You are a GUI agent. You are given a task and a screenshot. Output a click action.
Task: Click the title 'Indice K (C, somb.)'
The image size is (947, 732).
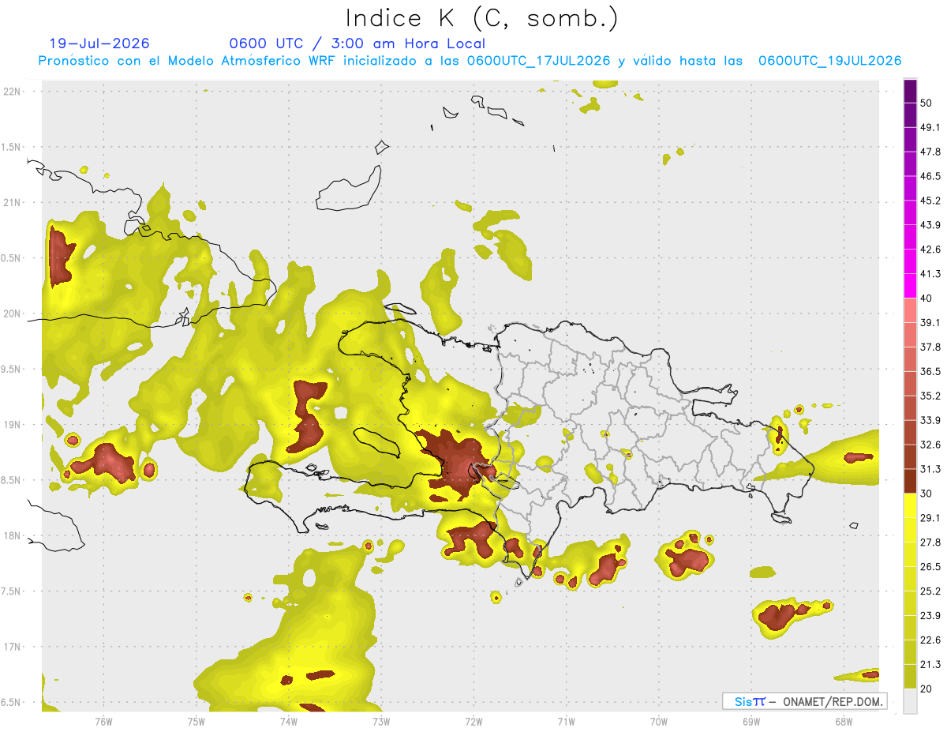tap(481, 18)
